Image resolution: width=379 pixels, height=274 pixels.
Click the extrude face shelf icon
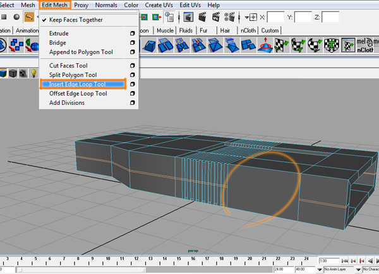click(x=149, y=45)
